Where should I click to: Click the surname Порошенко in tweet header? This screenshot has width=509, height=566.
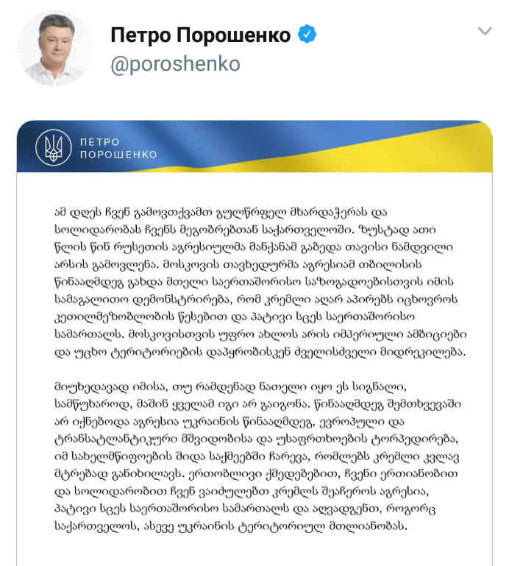(233, 35)
